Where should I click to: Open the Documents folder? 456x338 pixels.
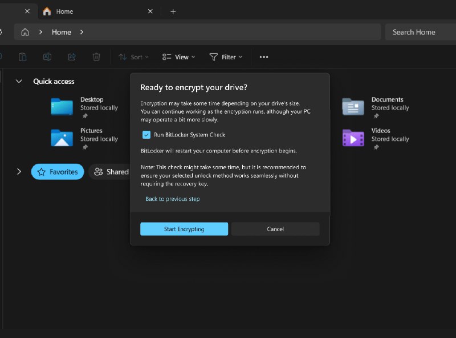click(x=376, y=107)
